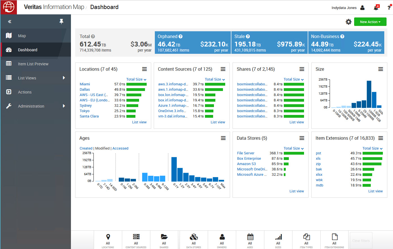The height and width of the screenshot is (249, 393).
Task: Select Amazon S3 data store
Action: click(246, 164)
